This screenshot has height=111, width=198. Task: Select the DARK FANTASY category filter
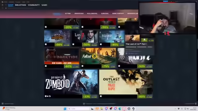click(118, 14)
